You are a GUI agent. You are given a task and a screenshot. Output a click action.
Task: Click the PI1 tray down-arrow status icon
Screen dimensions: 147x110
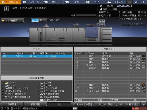[144, 85]
